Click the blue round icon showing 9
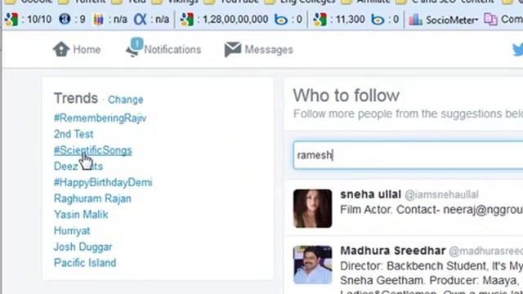523x294 pixels. (x=65, y=20)
